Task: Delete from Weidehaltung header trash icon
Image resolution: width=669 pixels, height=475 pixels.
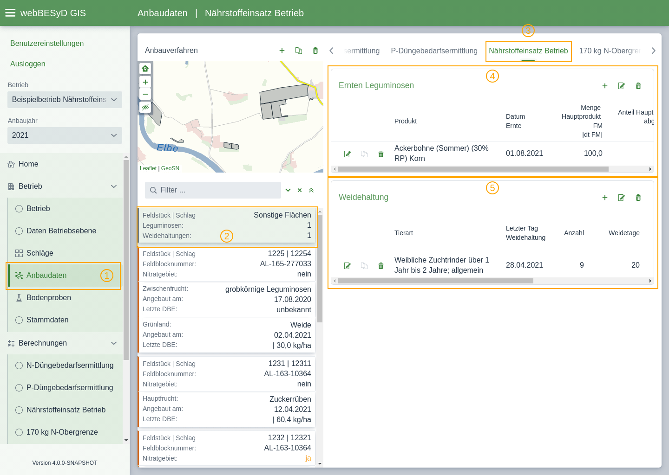Action: point(638,198)
